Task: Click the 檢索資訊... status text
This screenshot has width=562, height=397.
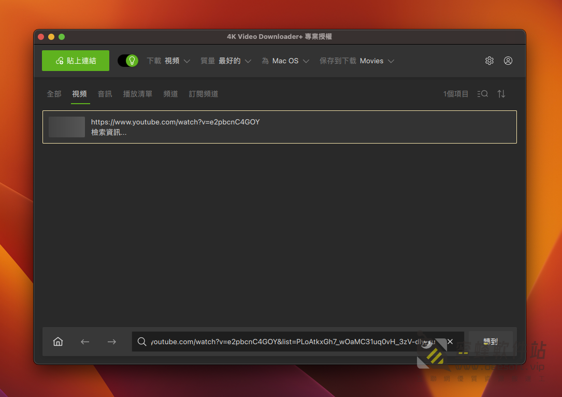Action: tap(109, 132)
